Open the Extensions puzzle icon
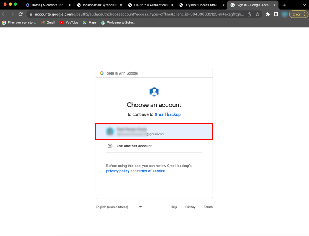Image resolution: width=309 pixels, height=236 pixels. pyautogui.click(x=268, y=14)
